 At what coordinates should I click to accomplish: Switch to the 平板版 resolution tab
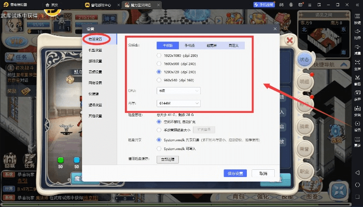tap(167, 46)
